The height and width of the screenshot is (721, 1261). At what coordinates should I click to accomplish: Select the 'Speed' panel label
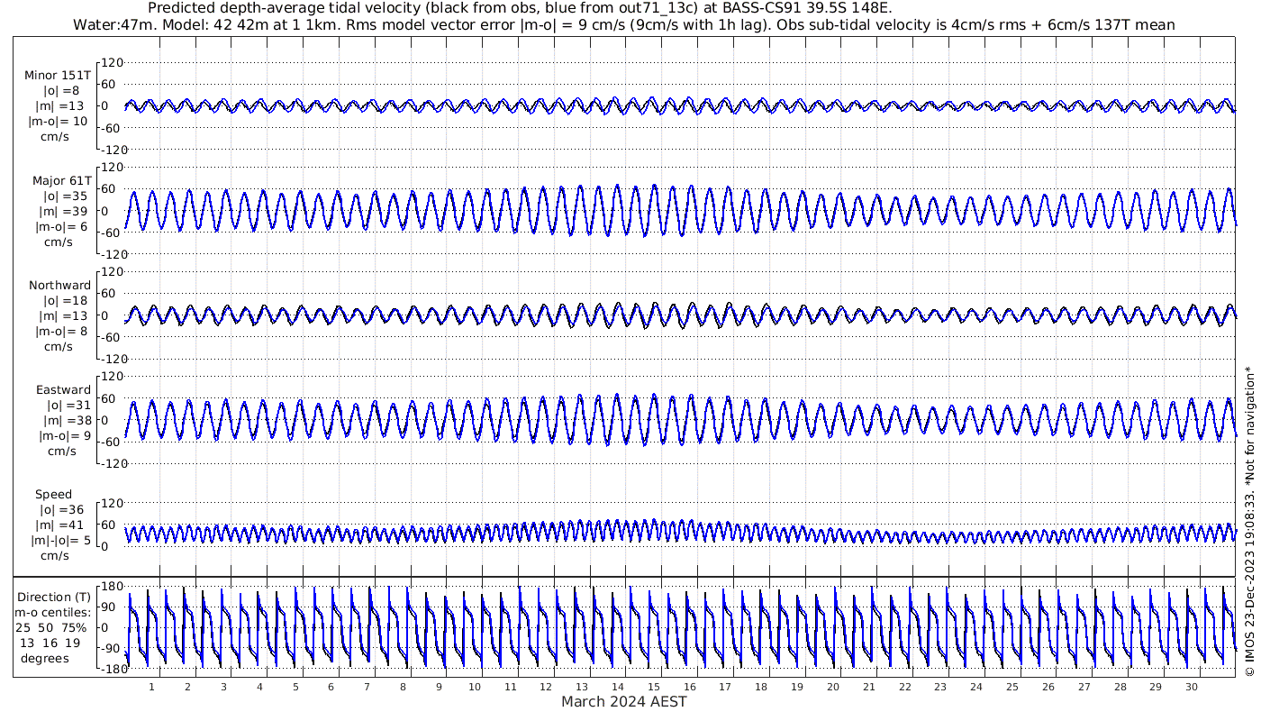click(54, 495)
